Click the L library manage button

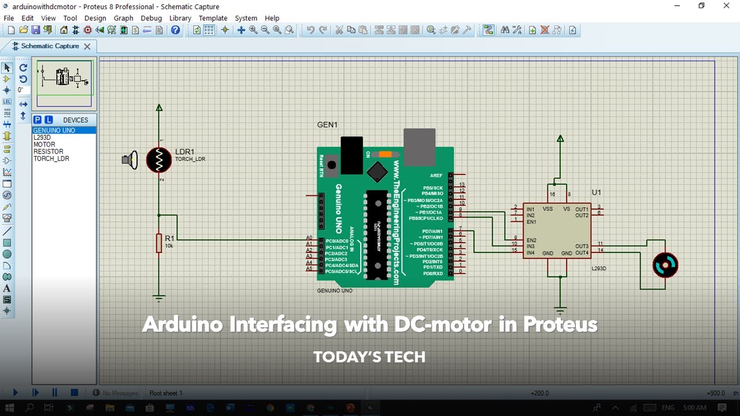coord(49,120)
